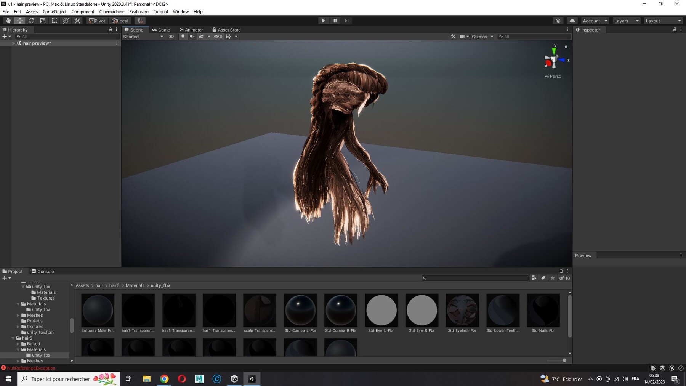Image resolution: width=686 pixels, height=386 pixels.
Task: Toggle scene lighting
Action: [183, 37]
